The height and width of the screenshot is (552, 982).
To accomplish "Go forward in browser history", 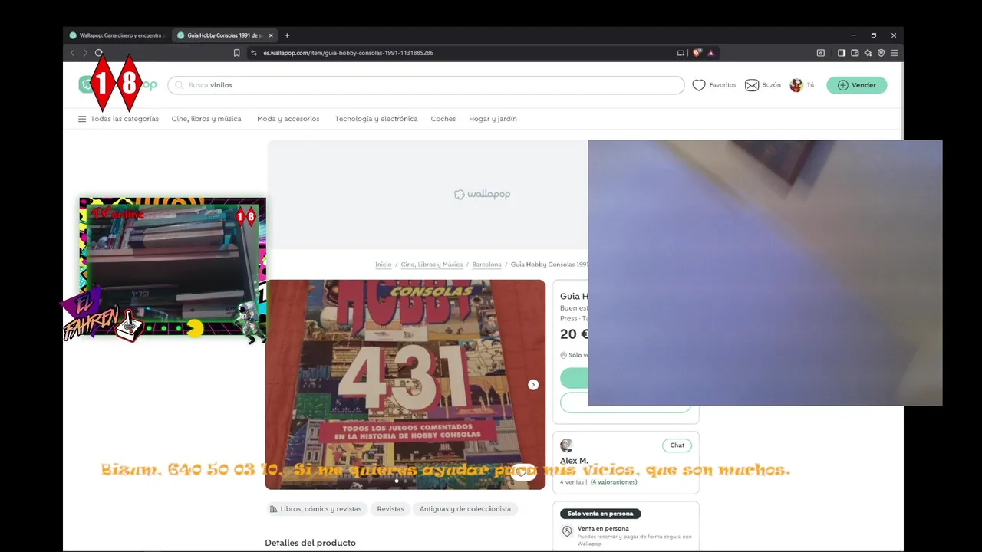I will pos(85,53).
